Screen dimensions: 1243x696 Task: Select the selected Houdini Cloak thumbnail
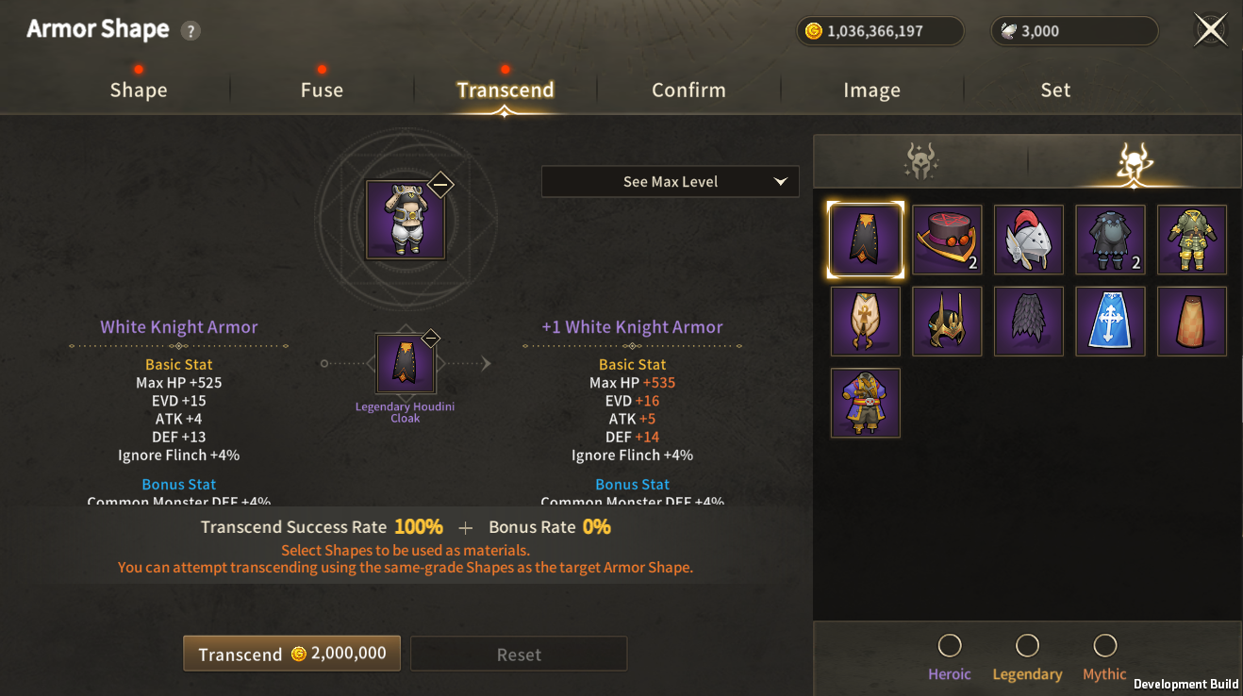[x=866, y=240]
